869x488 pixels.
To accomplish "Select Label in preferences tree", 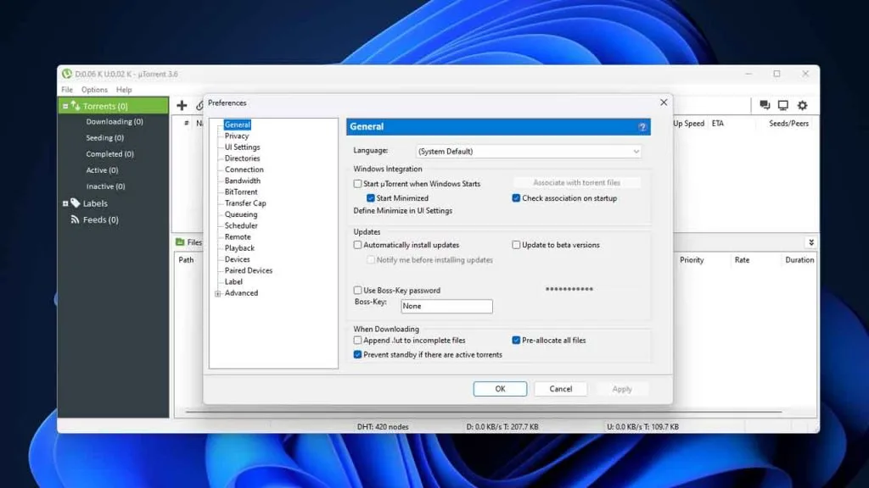I will pyautogui.click(x=233, y=281).
